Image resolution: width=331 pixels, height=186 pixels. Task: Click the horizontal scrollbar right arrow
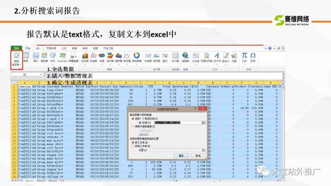pyautogui.click(x=278, y=181)
